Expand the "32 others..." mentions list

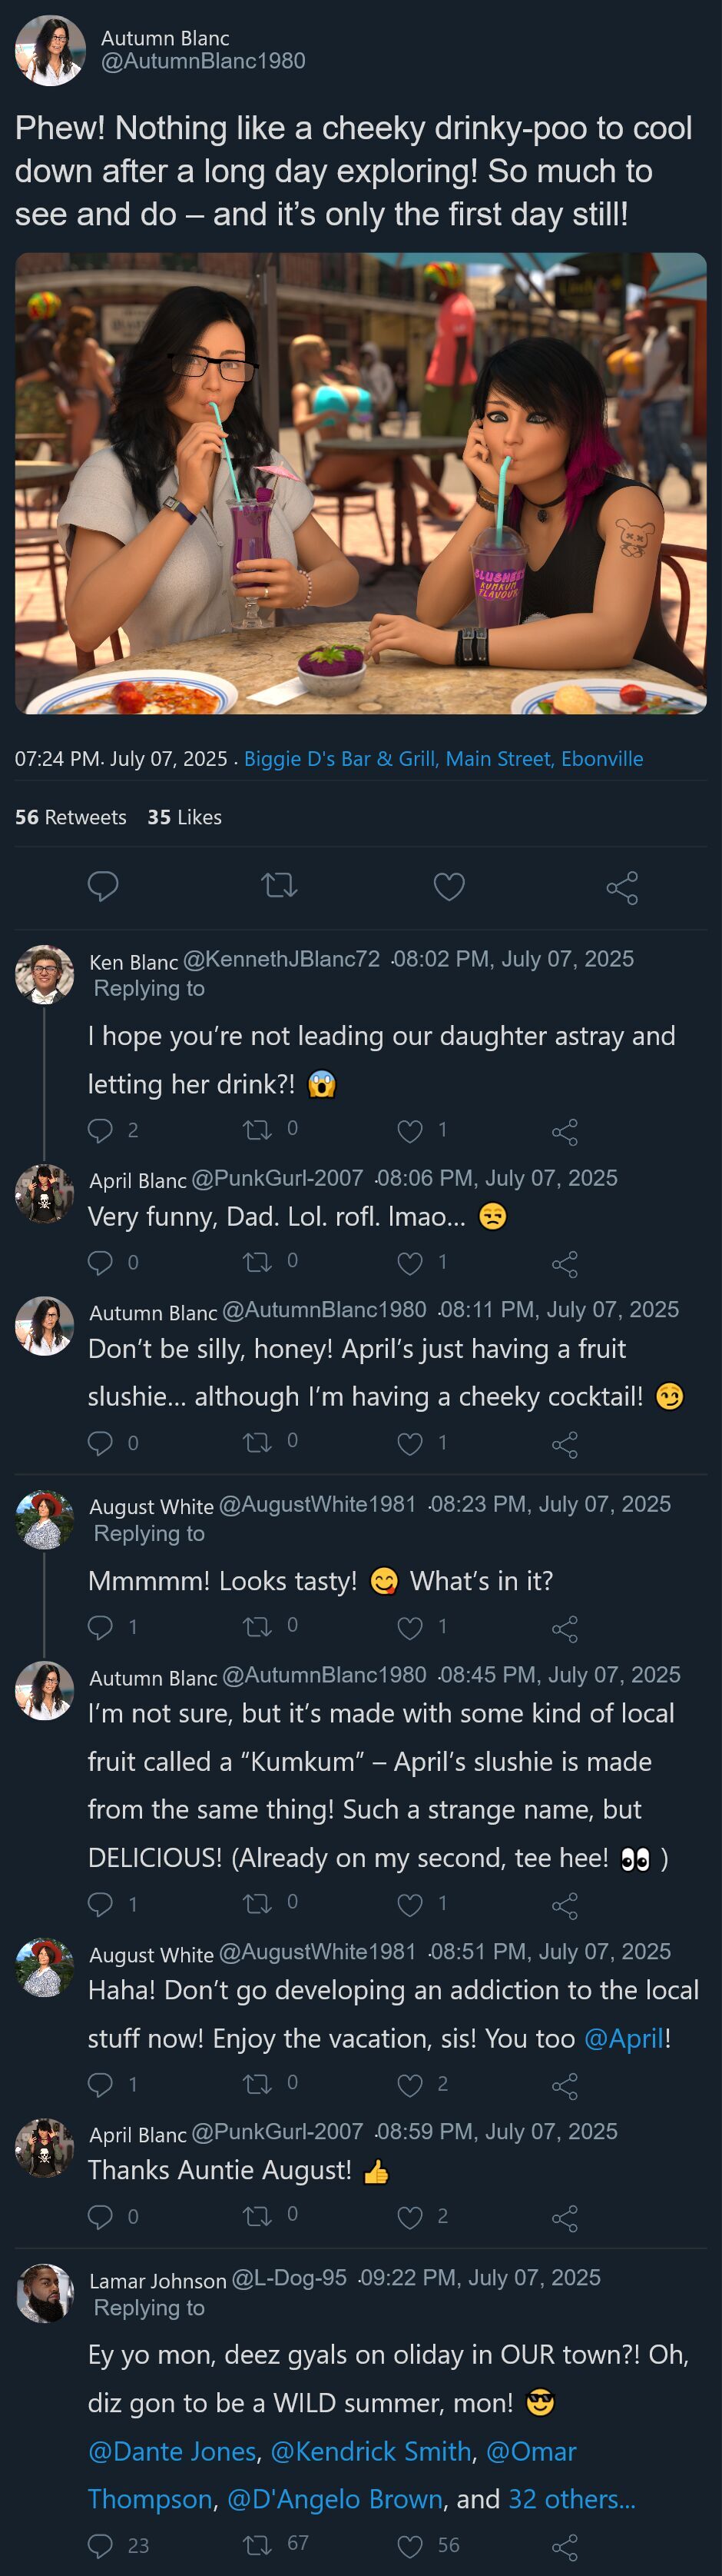tap(571, 2499)
